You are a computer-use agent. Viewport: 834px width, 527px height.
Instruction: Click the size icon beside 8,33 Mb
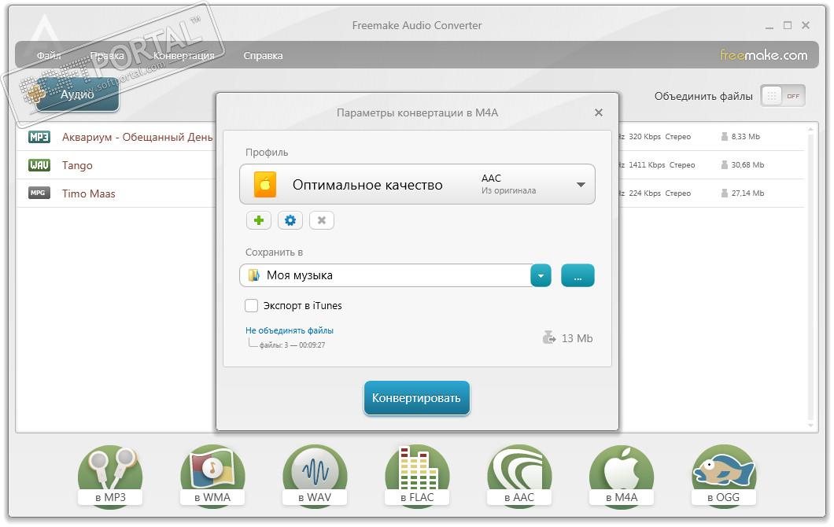(x=725, y=137)
